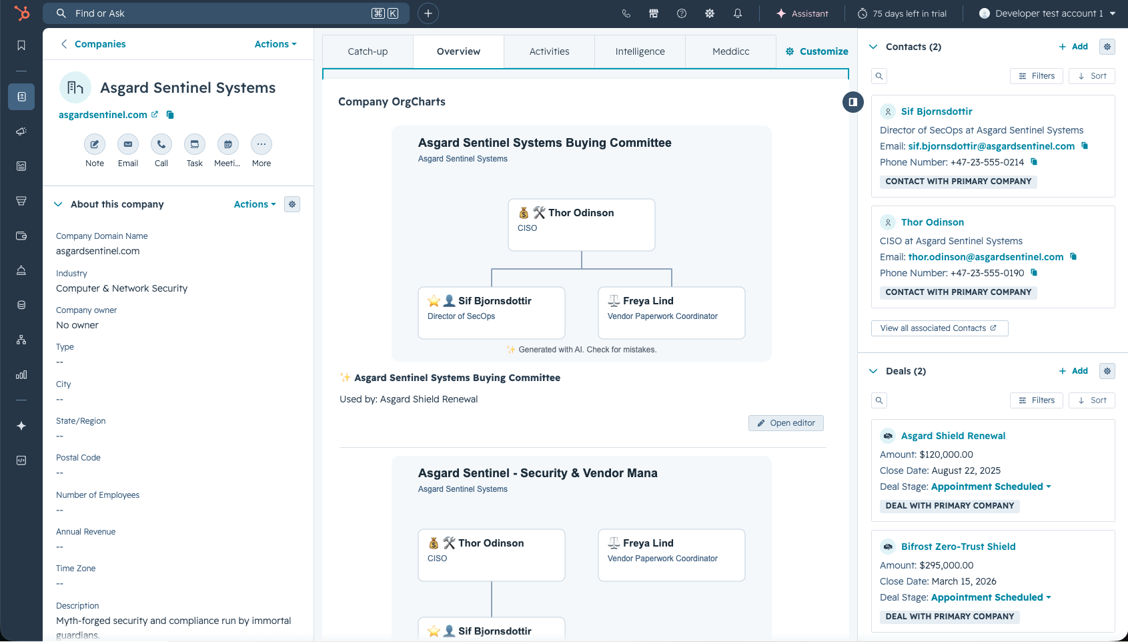Open the Bifrost Zero-Trust Shield deal
This screenshot has height=642, width=1128.
tap(959, 547)
